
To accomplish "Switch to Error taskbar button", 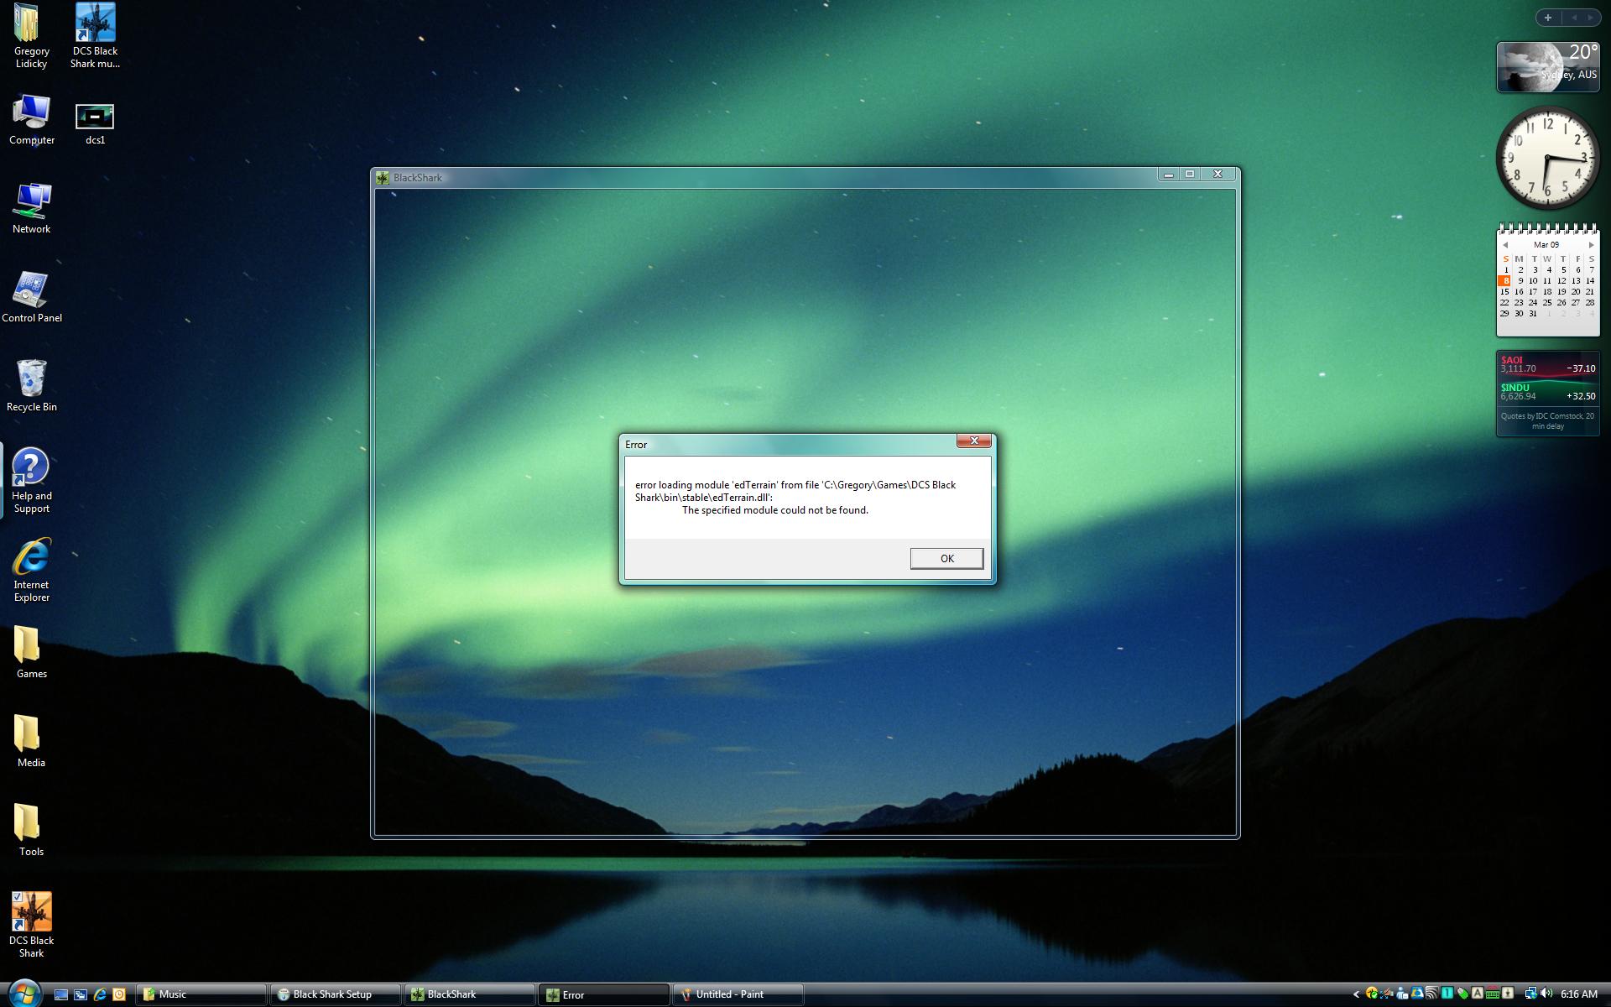I will pyautogui.click(x=603, y=994).
